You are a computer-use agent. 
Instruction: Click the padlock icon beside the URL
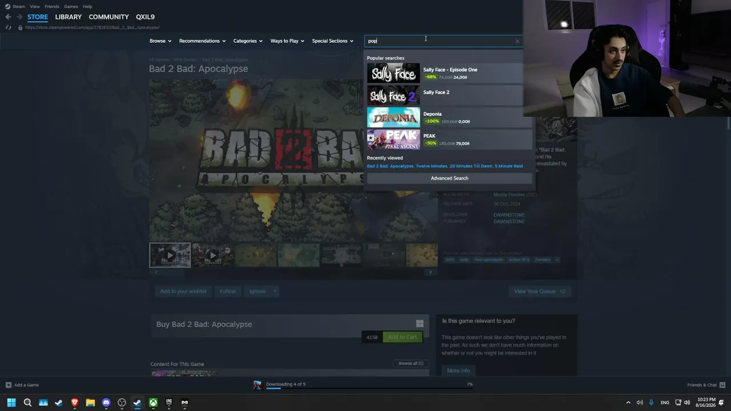[21, 27]
